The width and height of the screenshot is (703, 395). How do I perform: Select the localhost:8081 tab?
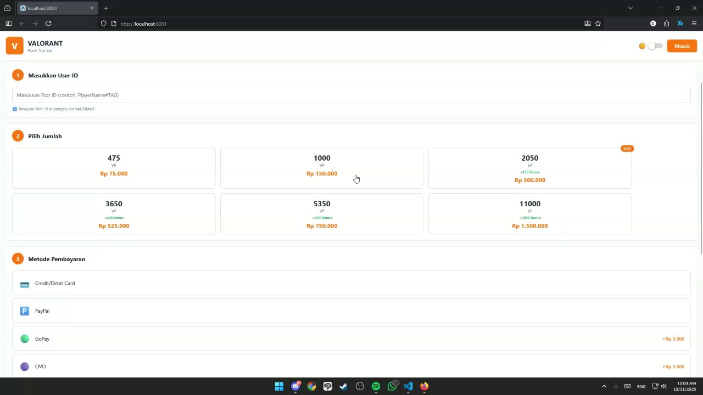[57, 8]
